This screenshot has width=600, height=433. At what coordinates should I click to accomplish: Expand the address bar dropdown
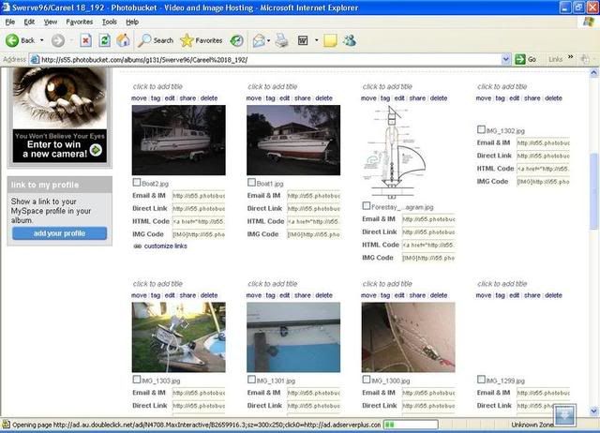click(x=506, y=59)
